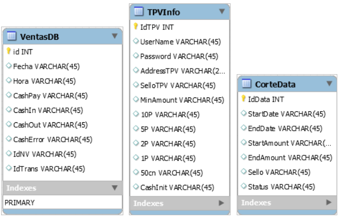
Task: Click the TPVInfo table icon
Action: tap(139, 11)
